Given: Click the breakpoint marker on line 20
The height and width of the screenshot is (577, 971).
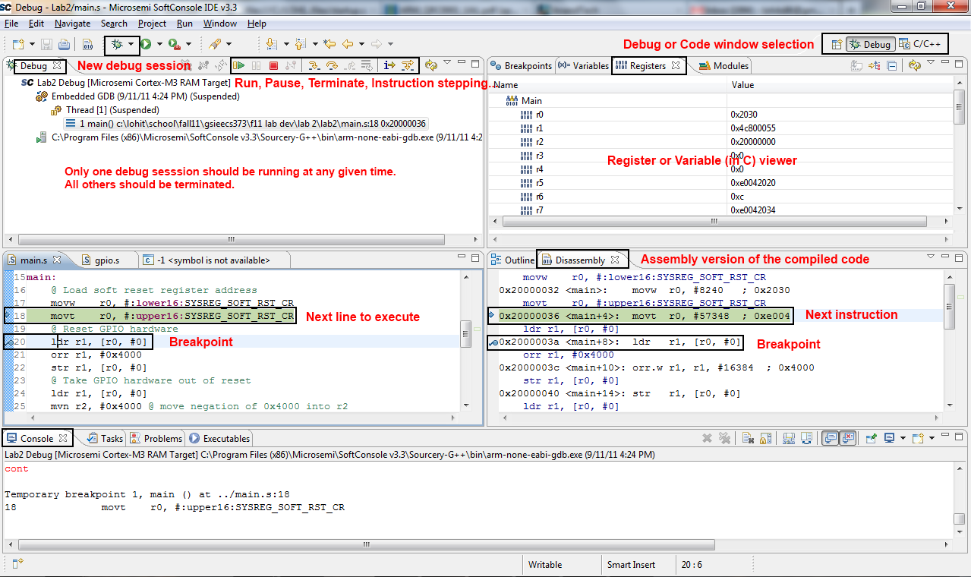Looking at the screenshot, I should coord(7,342).
